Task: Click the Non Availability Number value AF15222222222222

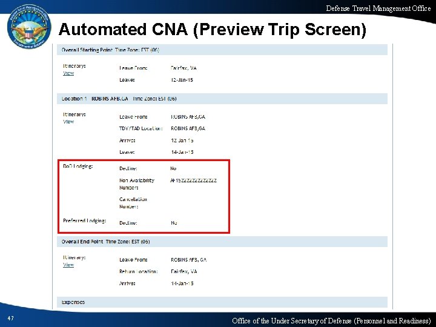Action: (x=194, y=180)
